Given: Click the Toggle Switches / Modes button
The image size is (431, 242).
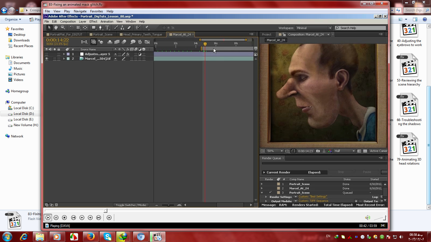Looking at the screenshot, I should [x=131, y=205].
